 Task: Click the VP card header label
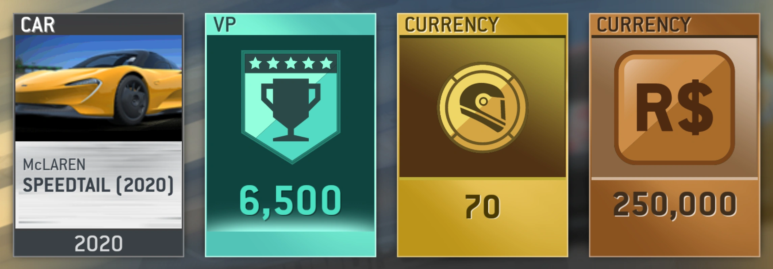click(x=225, y=25)
